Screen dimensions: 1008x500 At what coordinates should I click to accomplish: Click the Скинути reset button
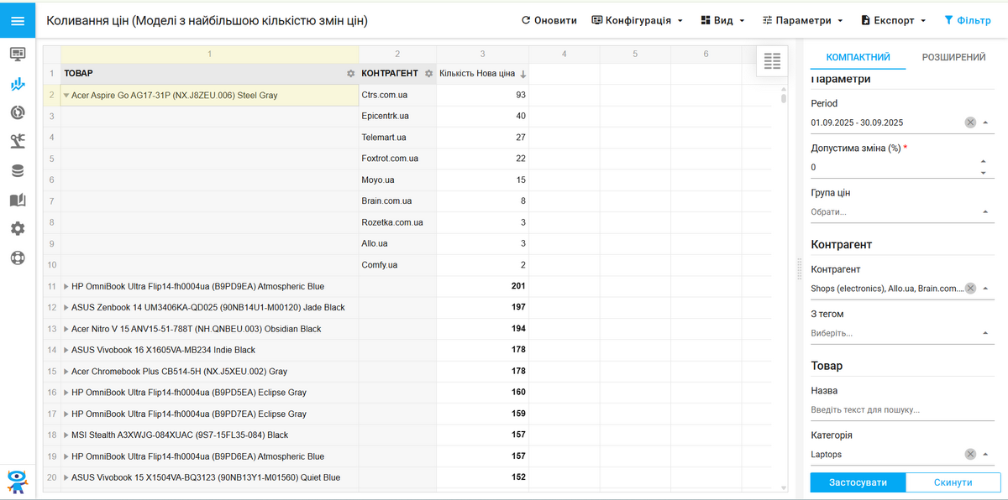[953, 482]
